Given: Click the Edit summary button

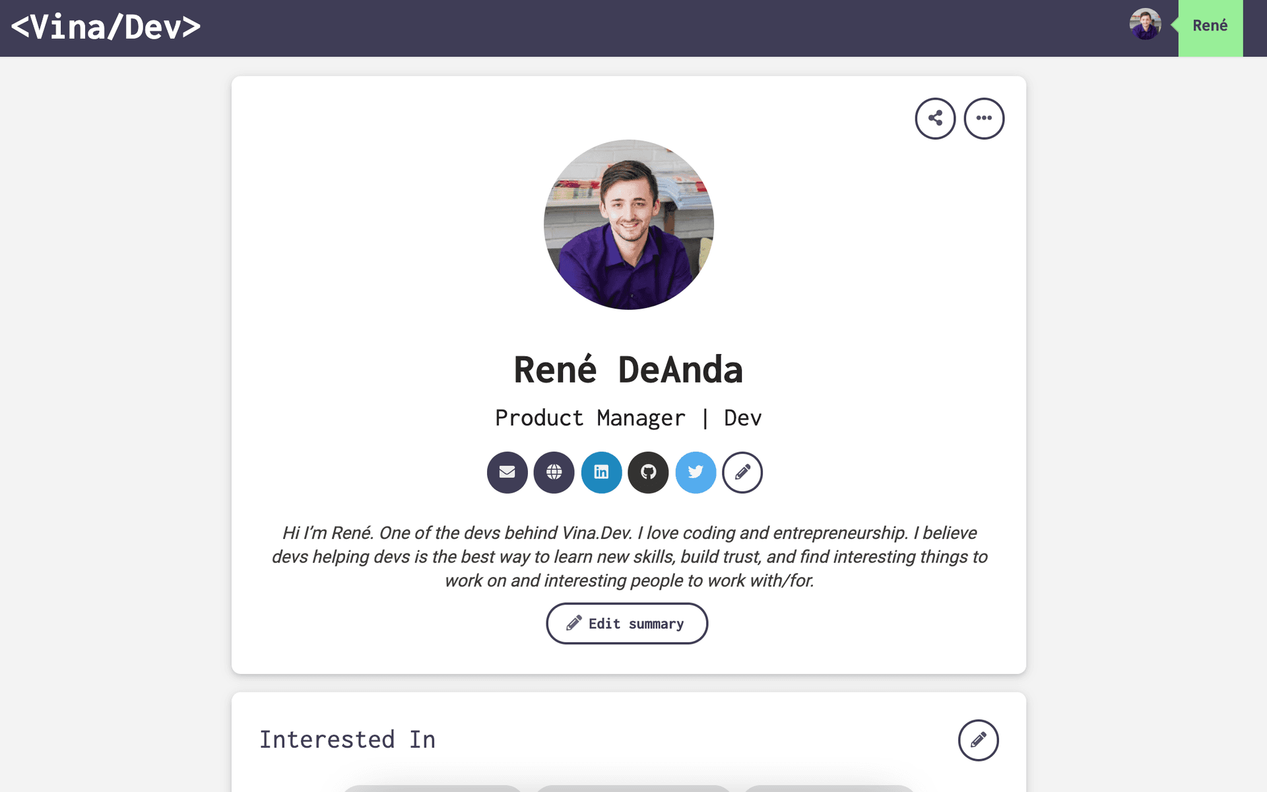Looking at the screenshot, I should 627,623.
